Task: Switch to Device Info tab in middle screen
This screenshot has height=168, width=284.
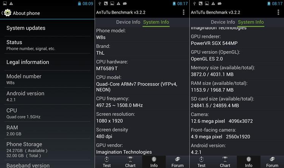Action: (128, 22)
